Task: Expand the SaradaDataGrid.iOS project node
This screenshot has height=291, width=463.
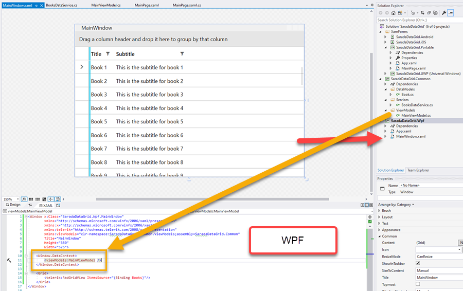Action: point(385,42)
